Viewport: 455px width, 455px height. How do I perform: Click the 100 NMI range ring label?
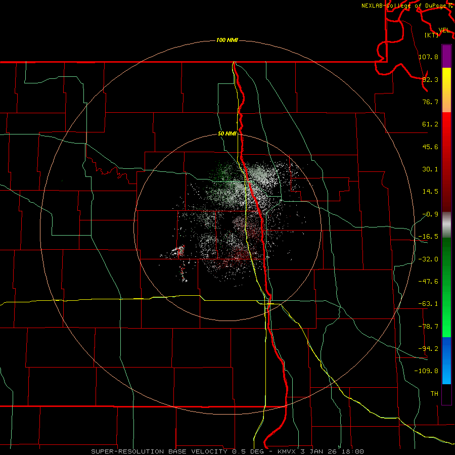pos(227,40)
